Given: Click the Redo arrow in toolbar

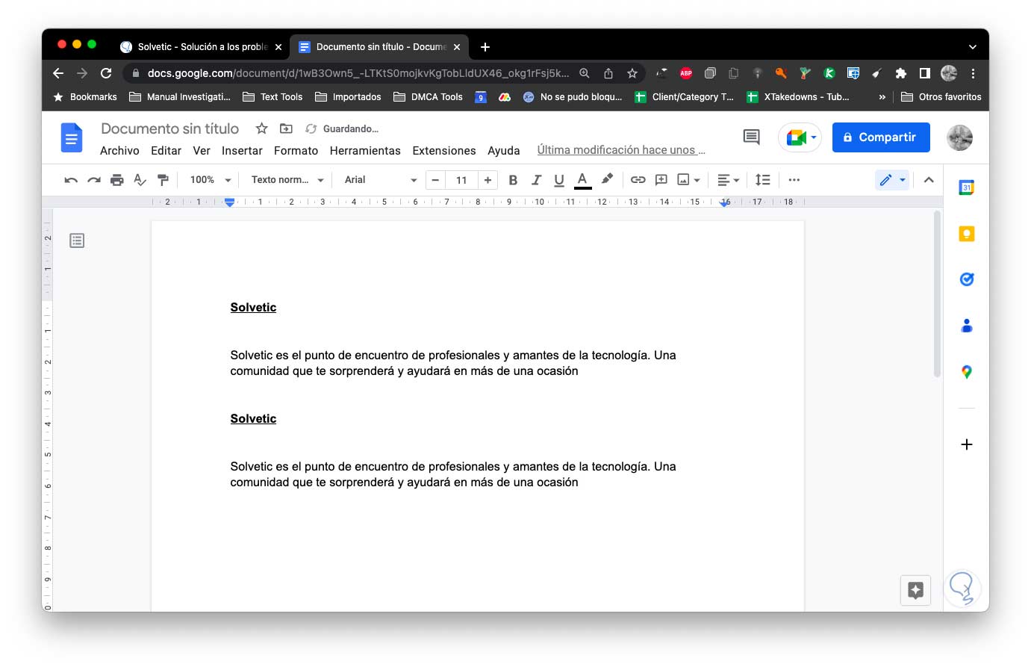Looking at the screenshot, I should (94, 180).
